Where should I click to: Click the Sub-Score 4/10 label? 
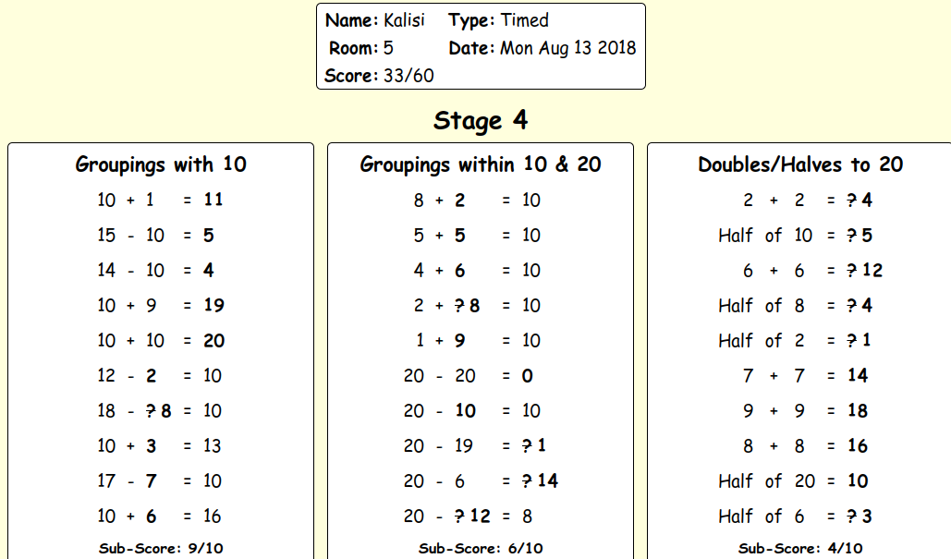(x=800, y=549)
